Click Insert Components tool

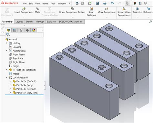pyautogui.click(x=24, y=10)
